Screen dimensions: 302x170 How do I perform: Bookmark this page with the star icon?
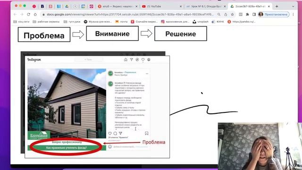(233, 14)
